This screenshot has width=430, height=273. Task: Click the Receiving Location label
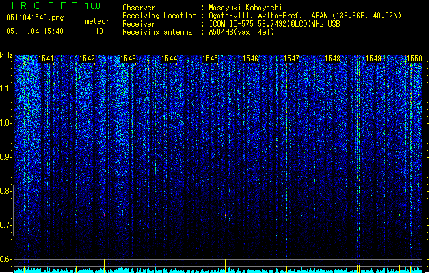(x=159, y=16)
